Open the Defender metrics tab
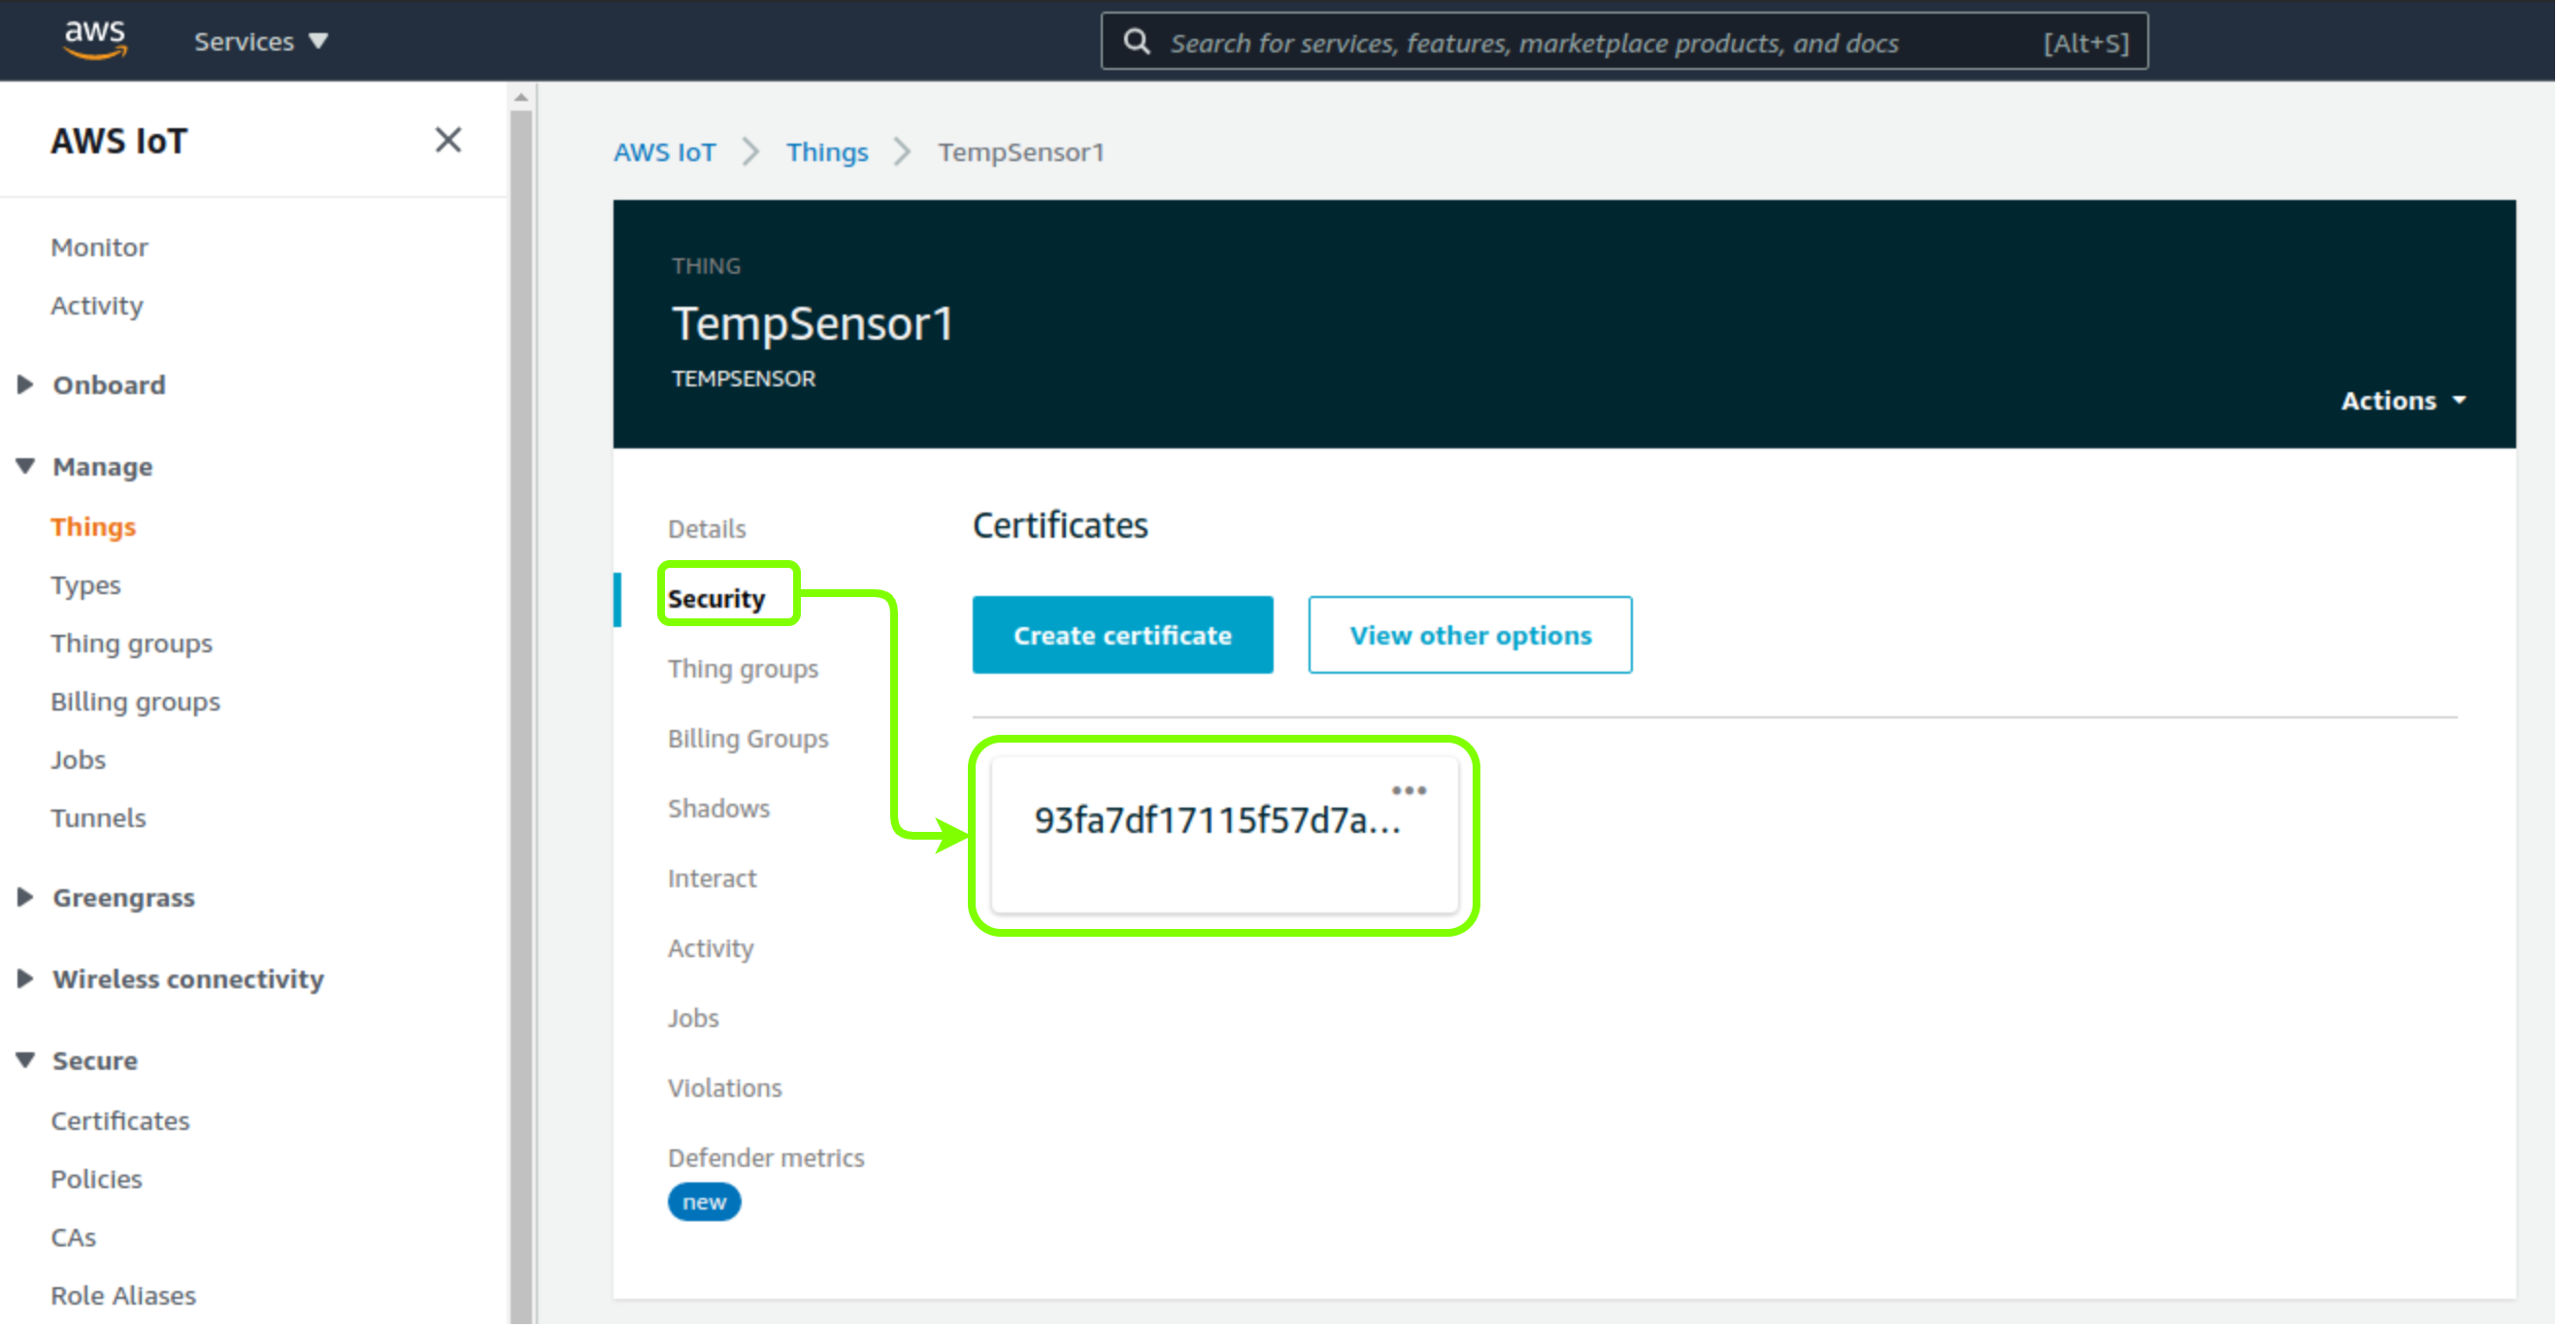Screen dimensions: 2557x1326 (x=766, y=1158)
